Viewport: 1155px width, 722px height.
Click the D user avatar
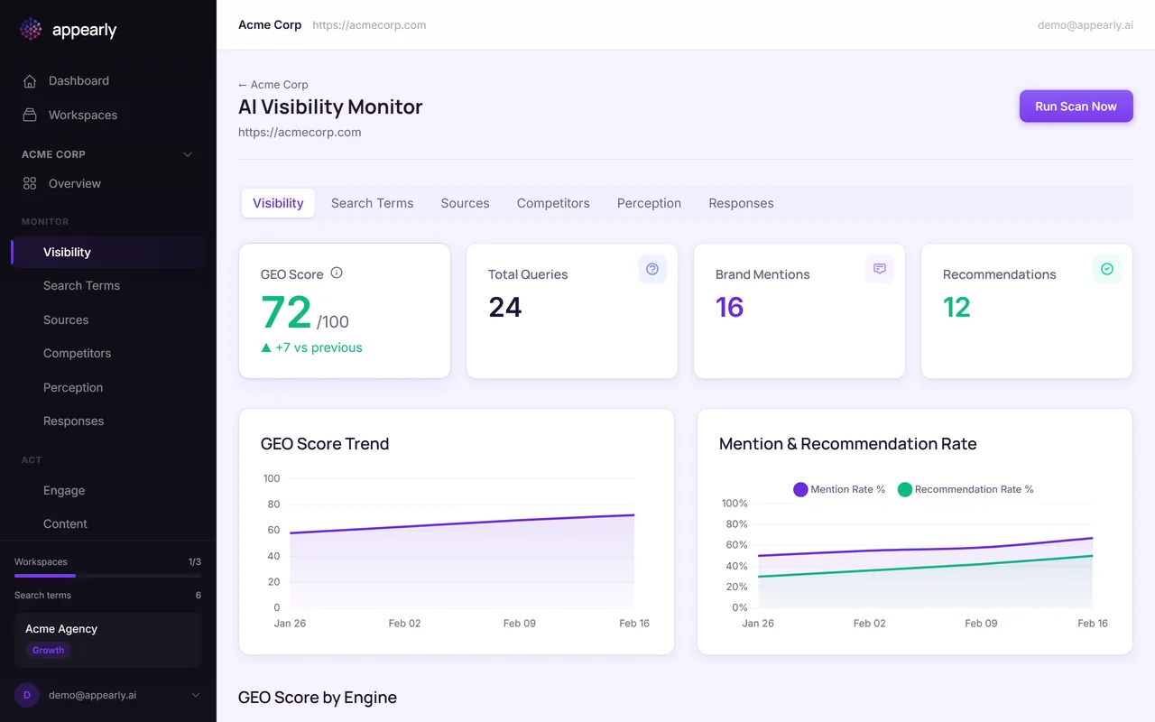pyautogui.click(x=27, y=695)
